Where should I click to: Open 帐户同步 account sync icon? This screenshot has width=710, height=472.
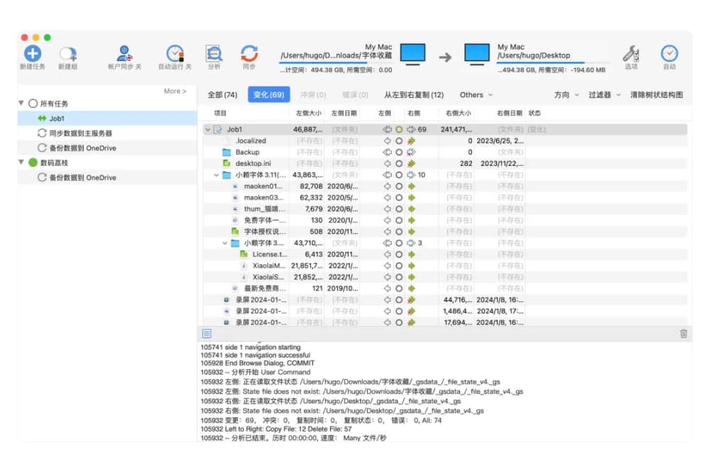click(125, 54)
